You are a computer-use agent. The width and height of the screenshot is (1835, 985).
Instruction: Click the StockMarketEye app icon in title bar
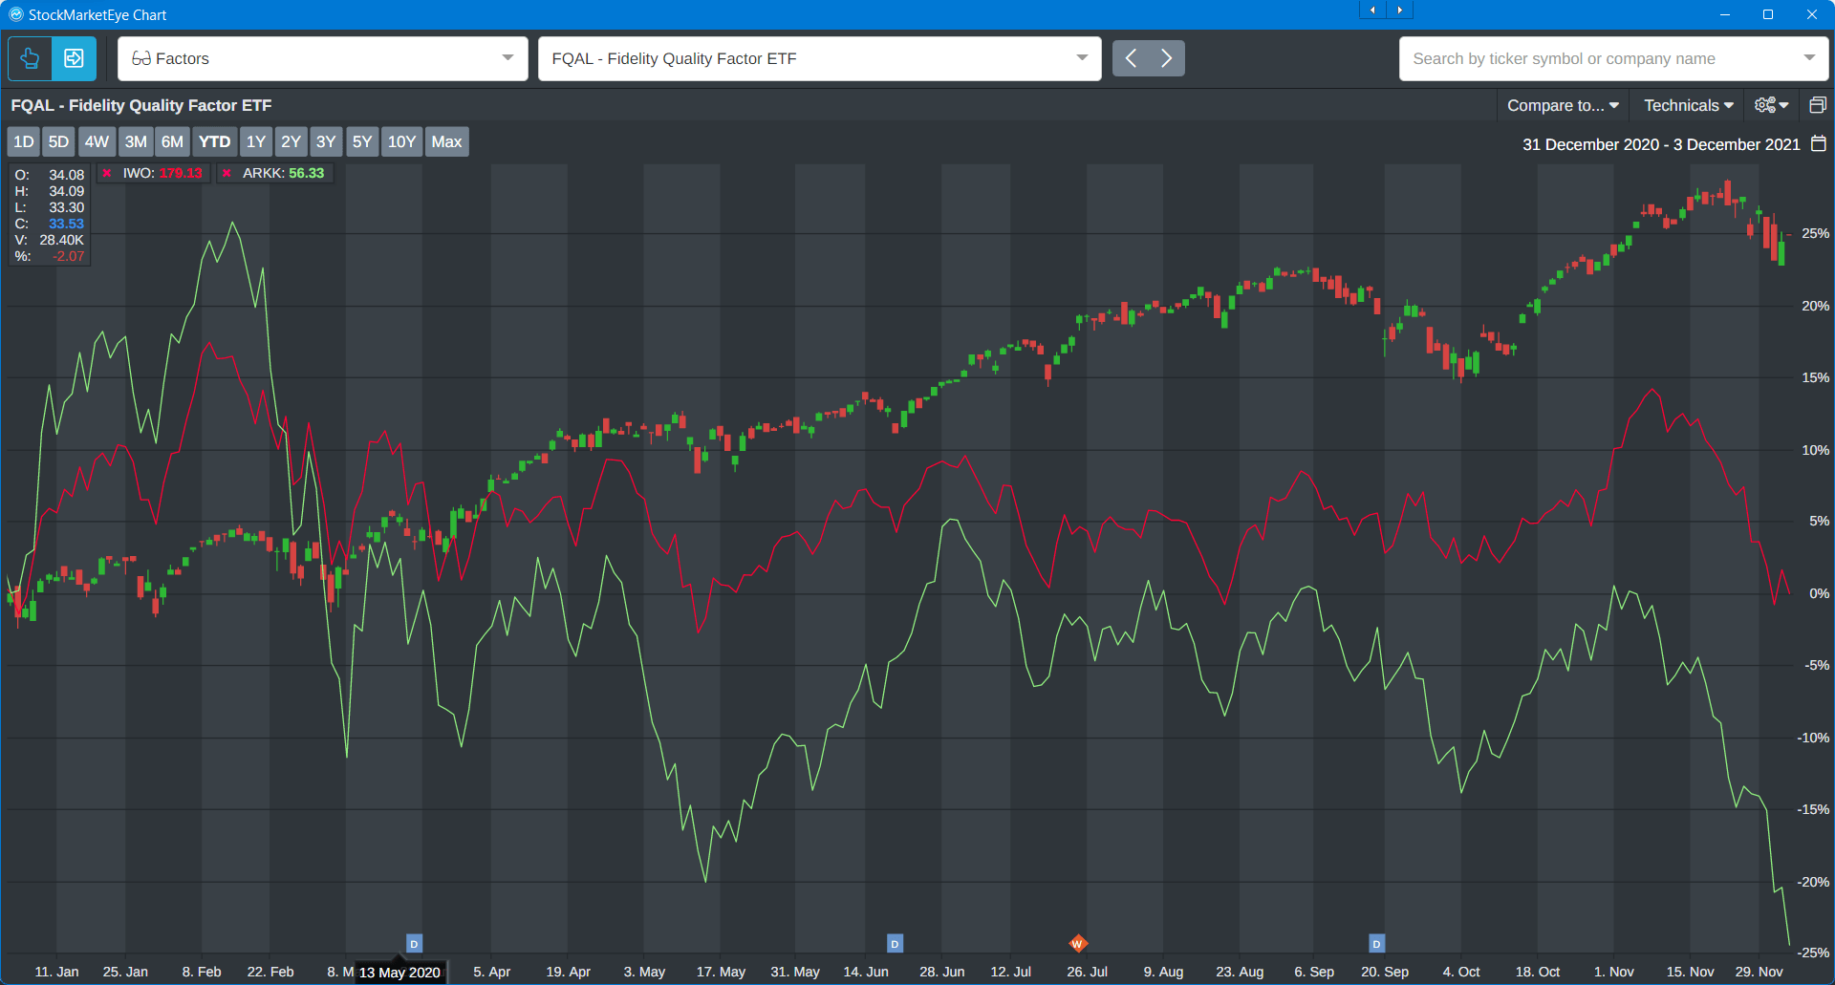(x=15, y=14)
